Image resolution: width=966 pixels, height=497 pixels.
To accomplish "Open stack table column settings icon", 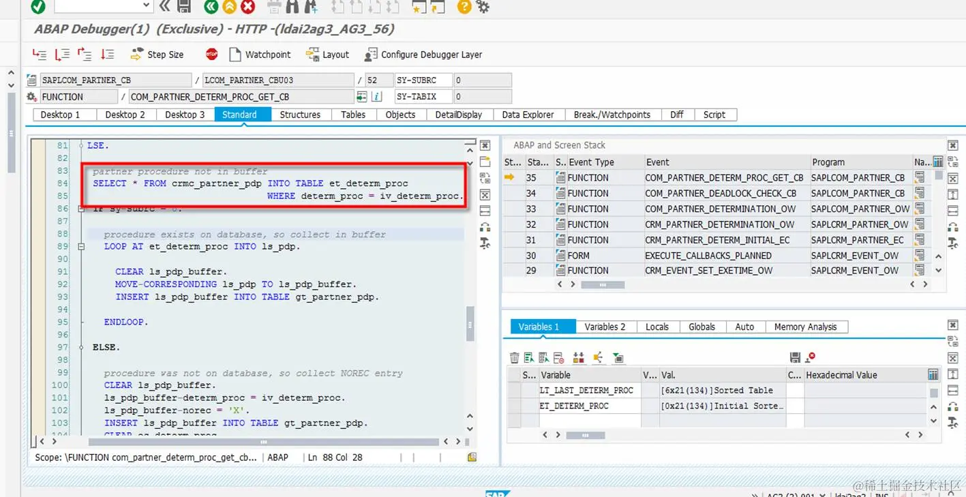I will click(938, 162).
